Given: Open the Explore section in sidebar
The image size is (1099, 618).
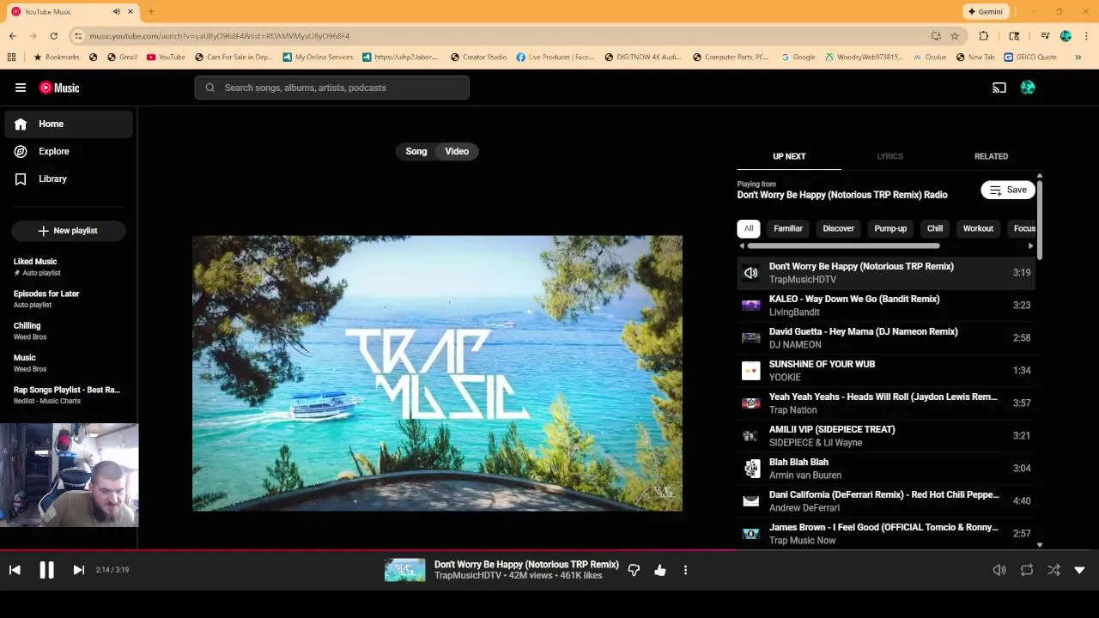Looking at the screenshot, I should (x=69, y=151).
